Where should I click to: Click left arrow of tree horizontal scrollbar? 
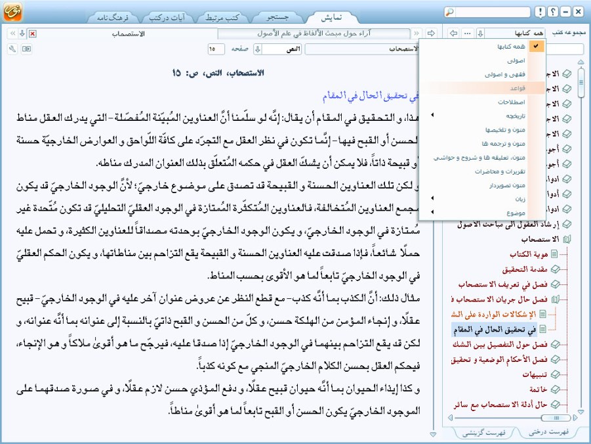[x=450, y=418]
